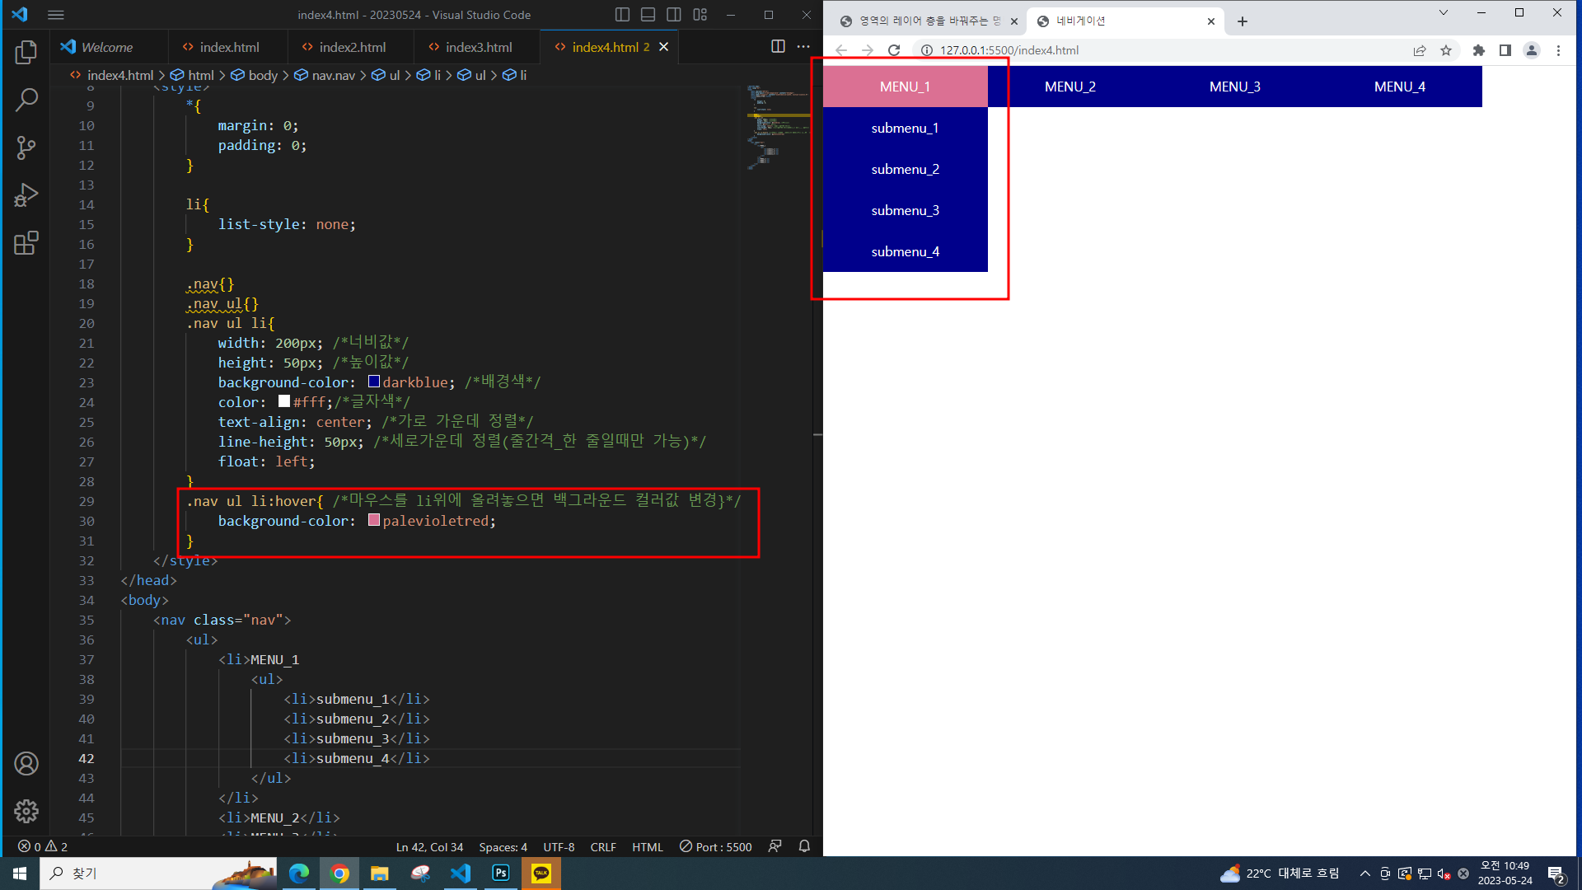
Task: Open the Explorer view in activity bar
Action: tap(26, 53)
